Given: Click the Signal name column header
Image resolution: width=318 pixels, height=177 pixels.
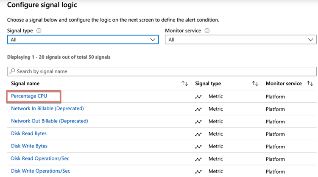Looking at the screenshot, I should (25, 84).
